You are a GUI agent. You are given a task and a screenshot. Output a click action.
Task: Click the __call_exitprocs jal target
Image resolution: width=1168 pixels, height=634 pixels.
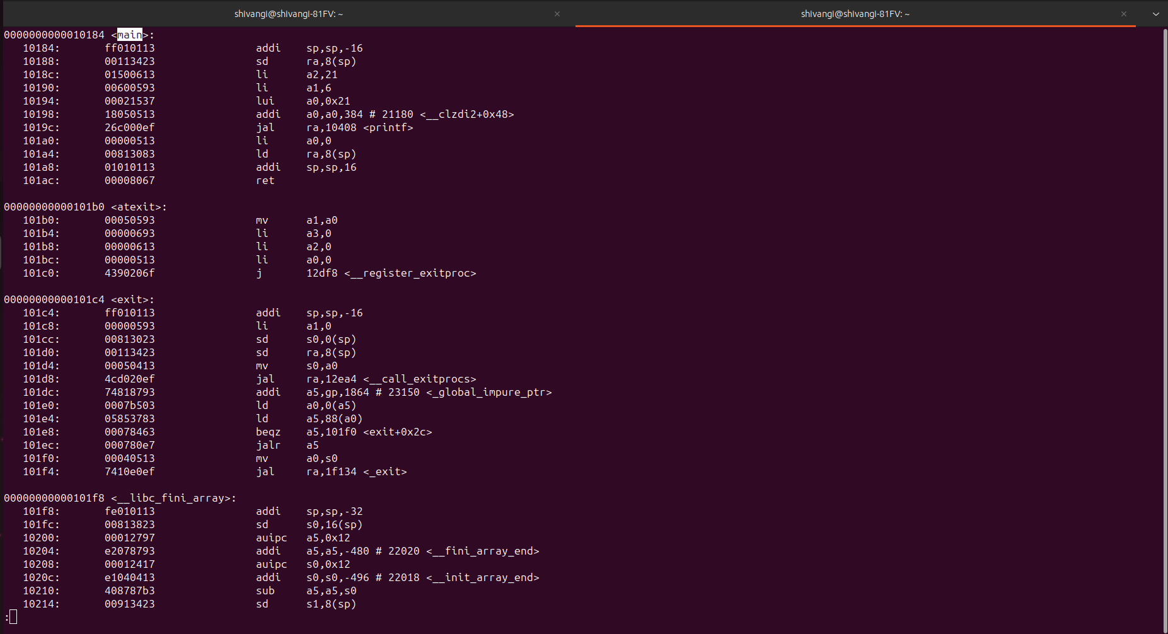(x=419, y=379)
